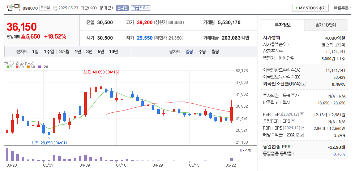
Task: Click the 52주최고 value 48,650
Action: tap(324, 103)
